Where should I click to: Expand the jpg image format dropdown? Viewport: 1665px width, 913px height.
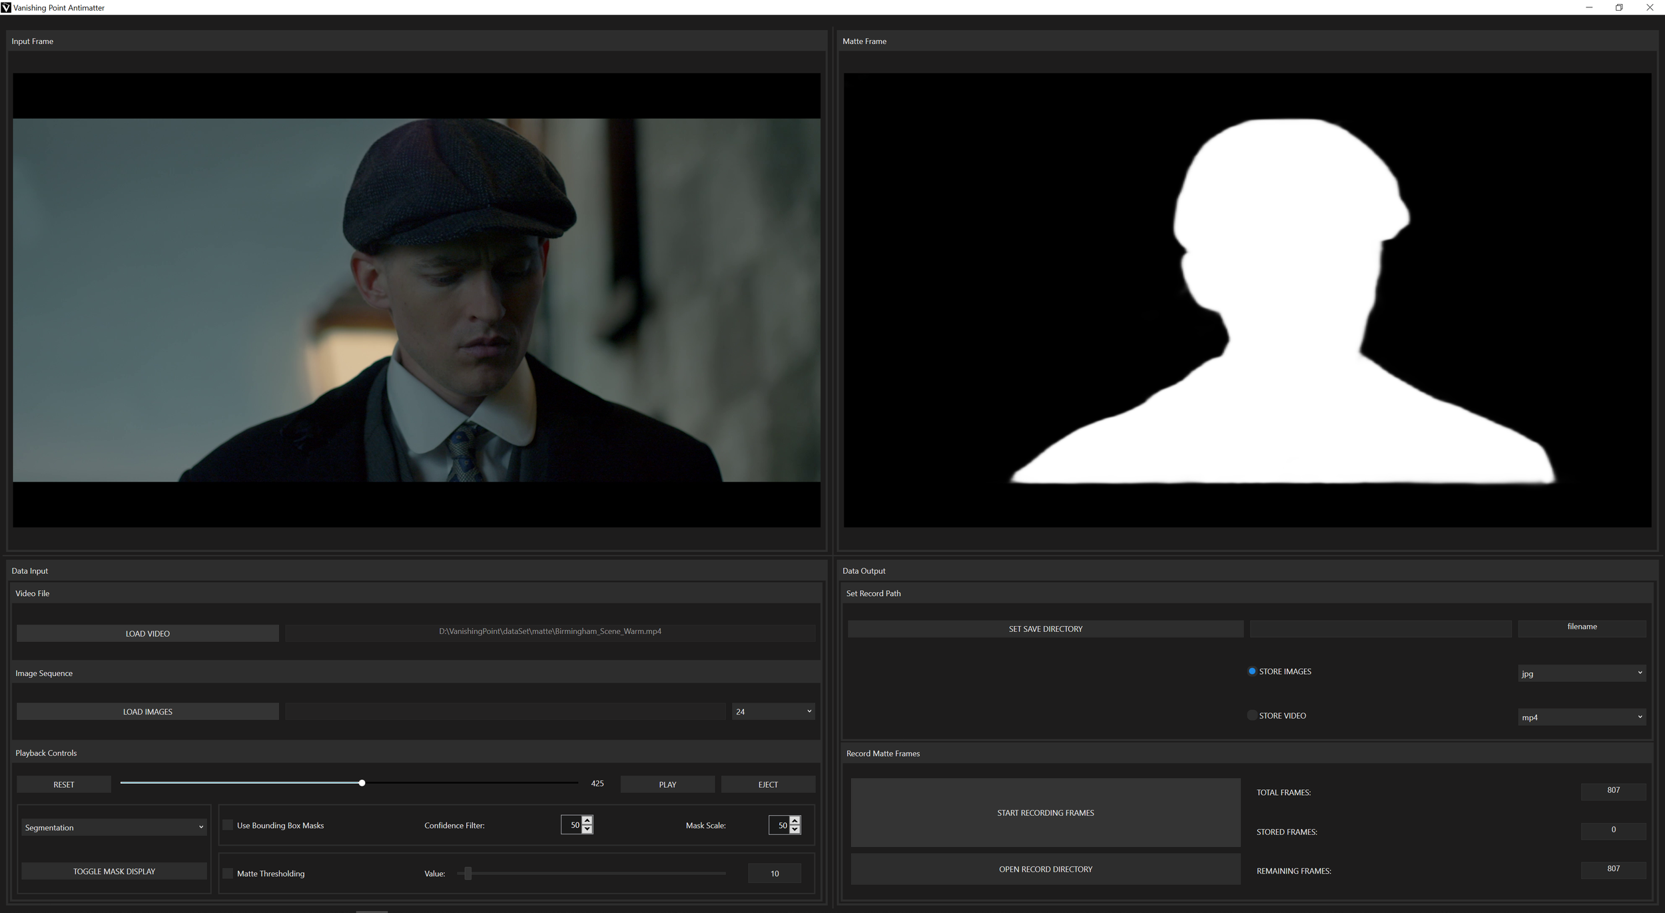coord(1581,673)
